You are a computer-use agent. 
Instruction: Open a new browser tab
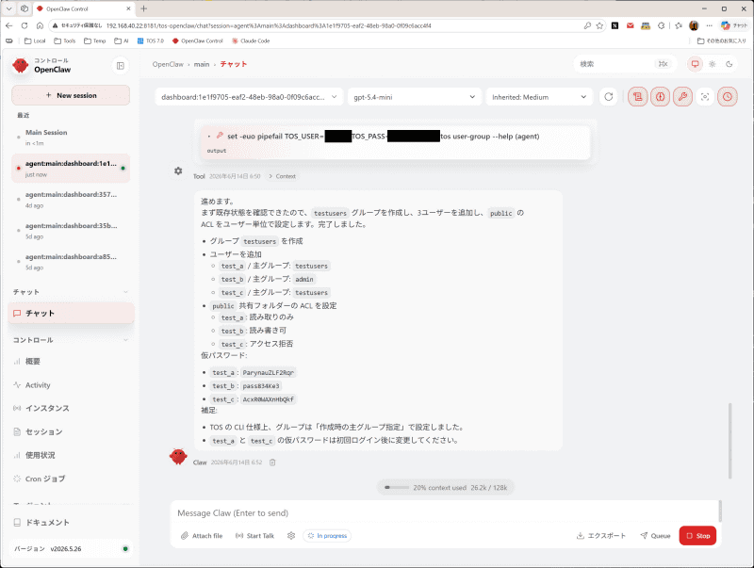click(144, 8)
